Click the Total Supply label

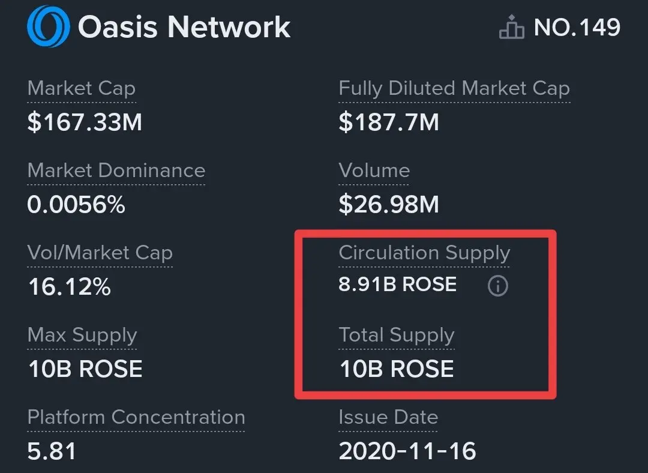pyautogui.click(x=397, y=335)
